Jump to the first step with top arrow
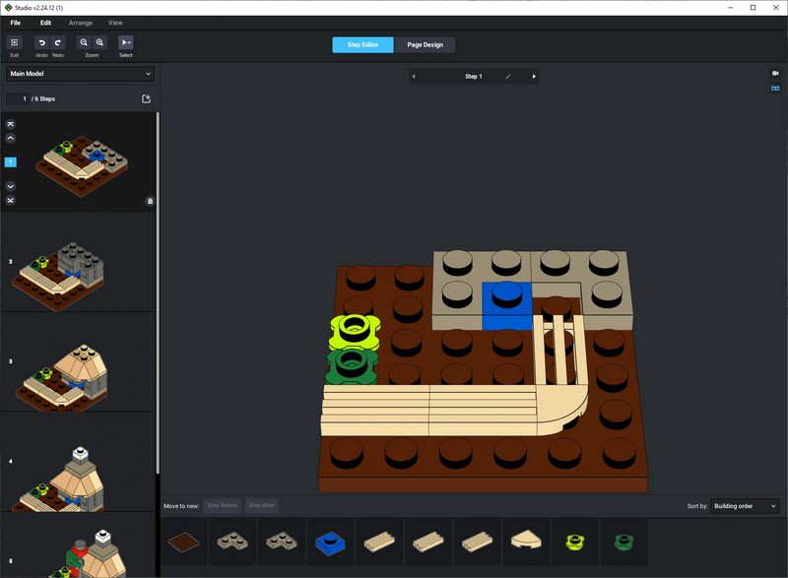This screenshot has height=578, width=788. pos(11,124)
